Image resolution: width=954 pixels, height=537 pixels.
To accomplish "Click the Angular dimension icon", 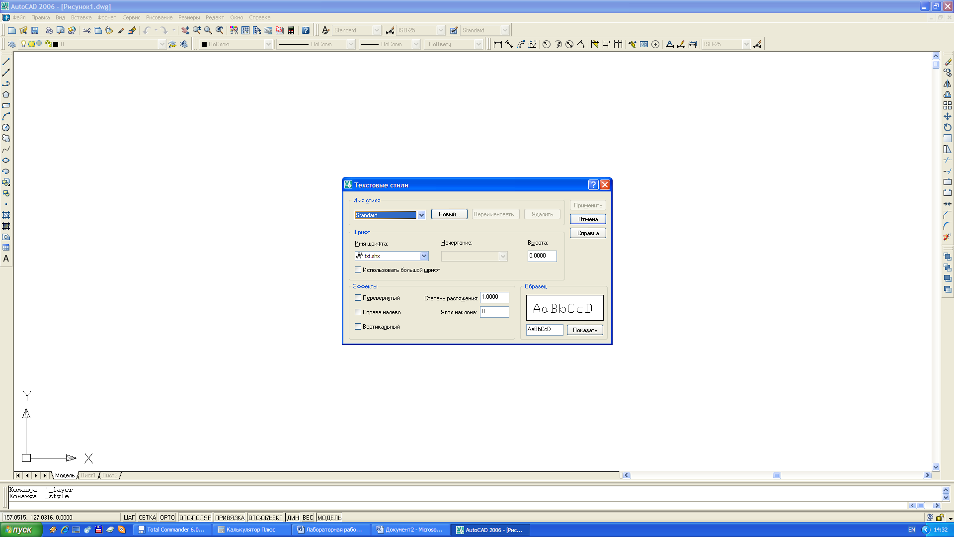I will [581, 44].
